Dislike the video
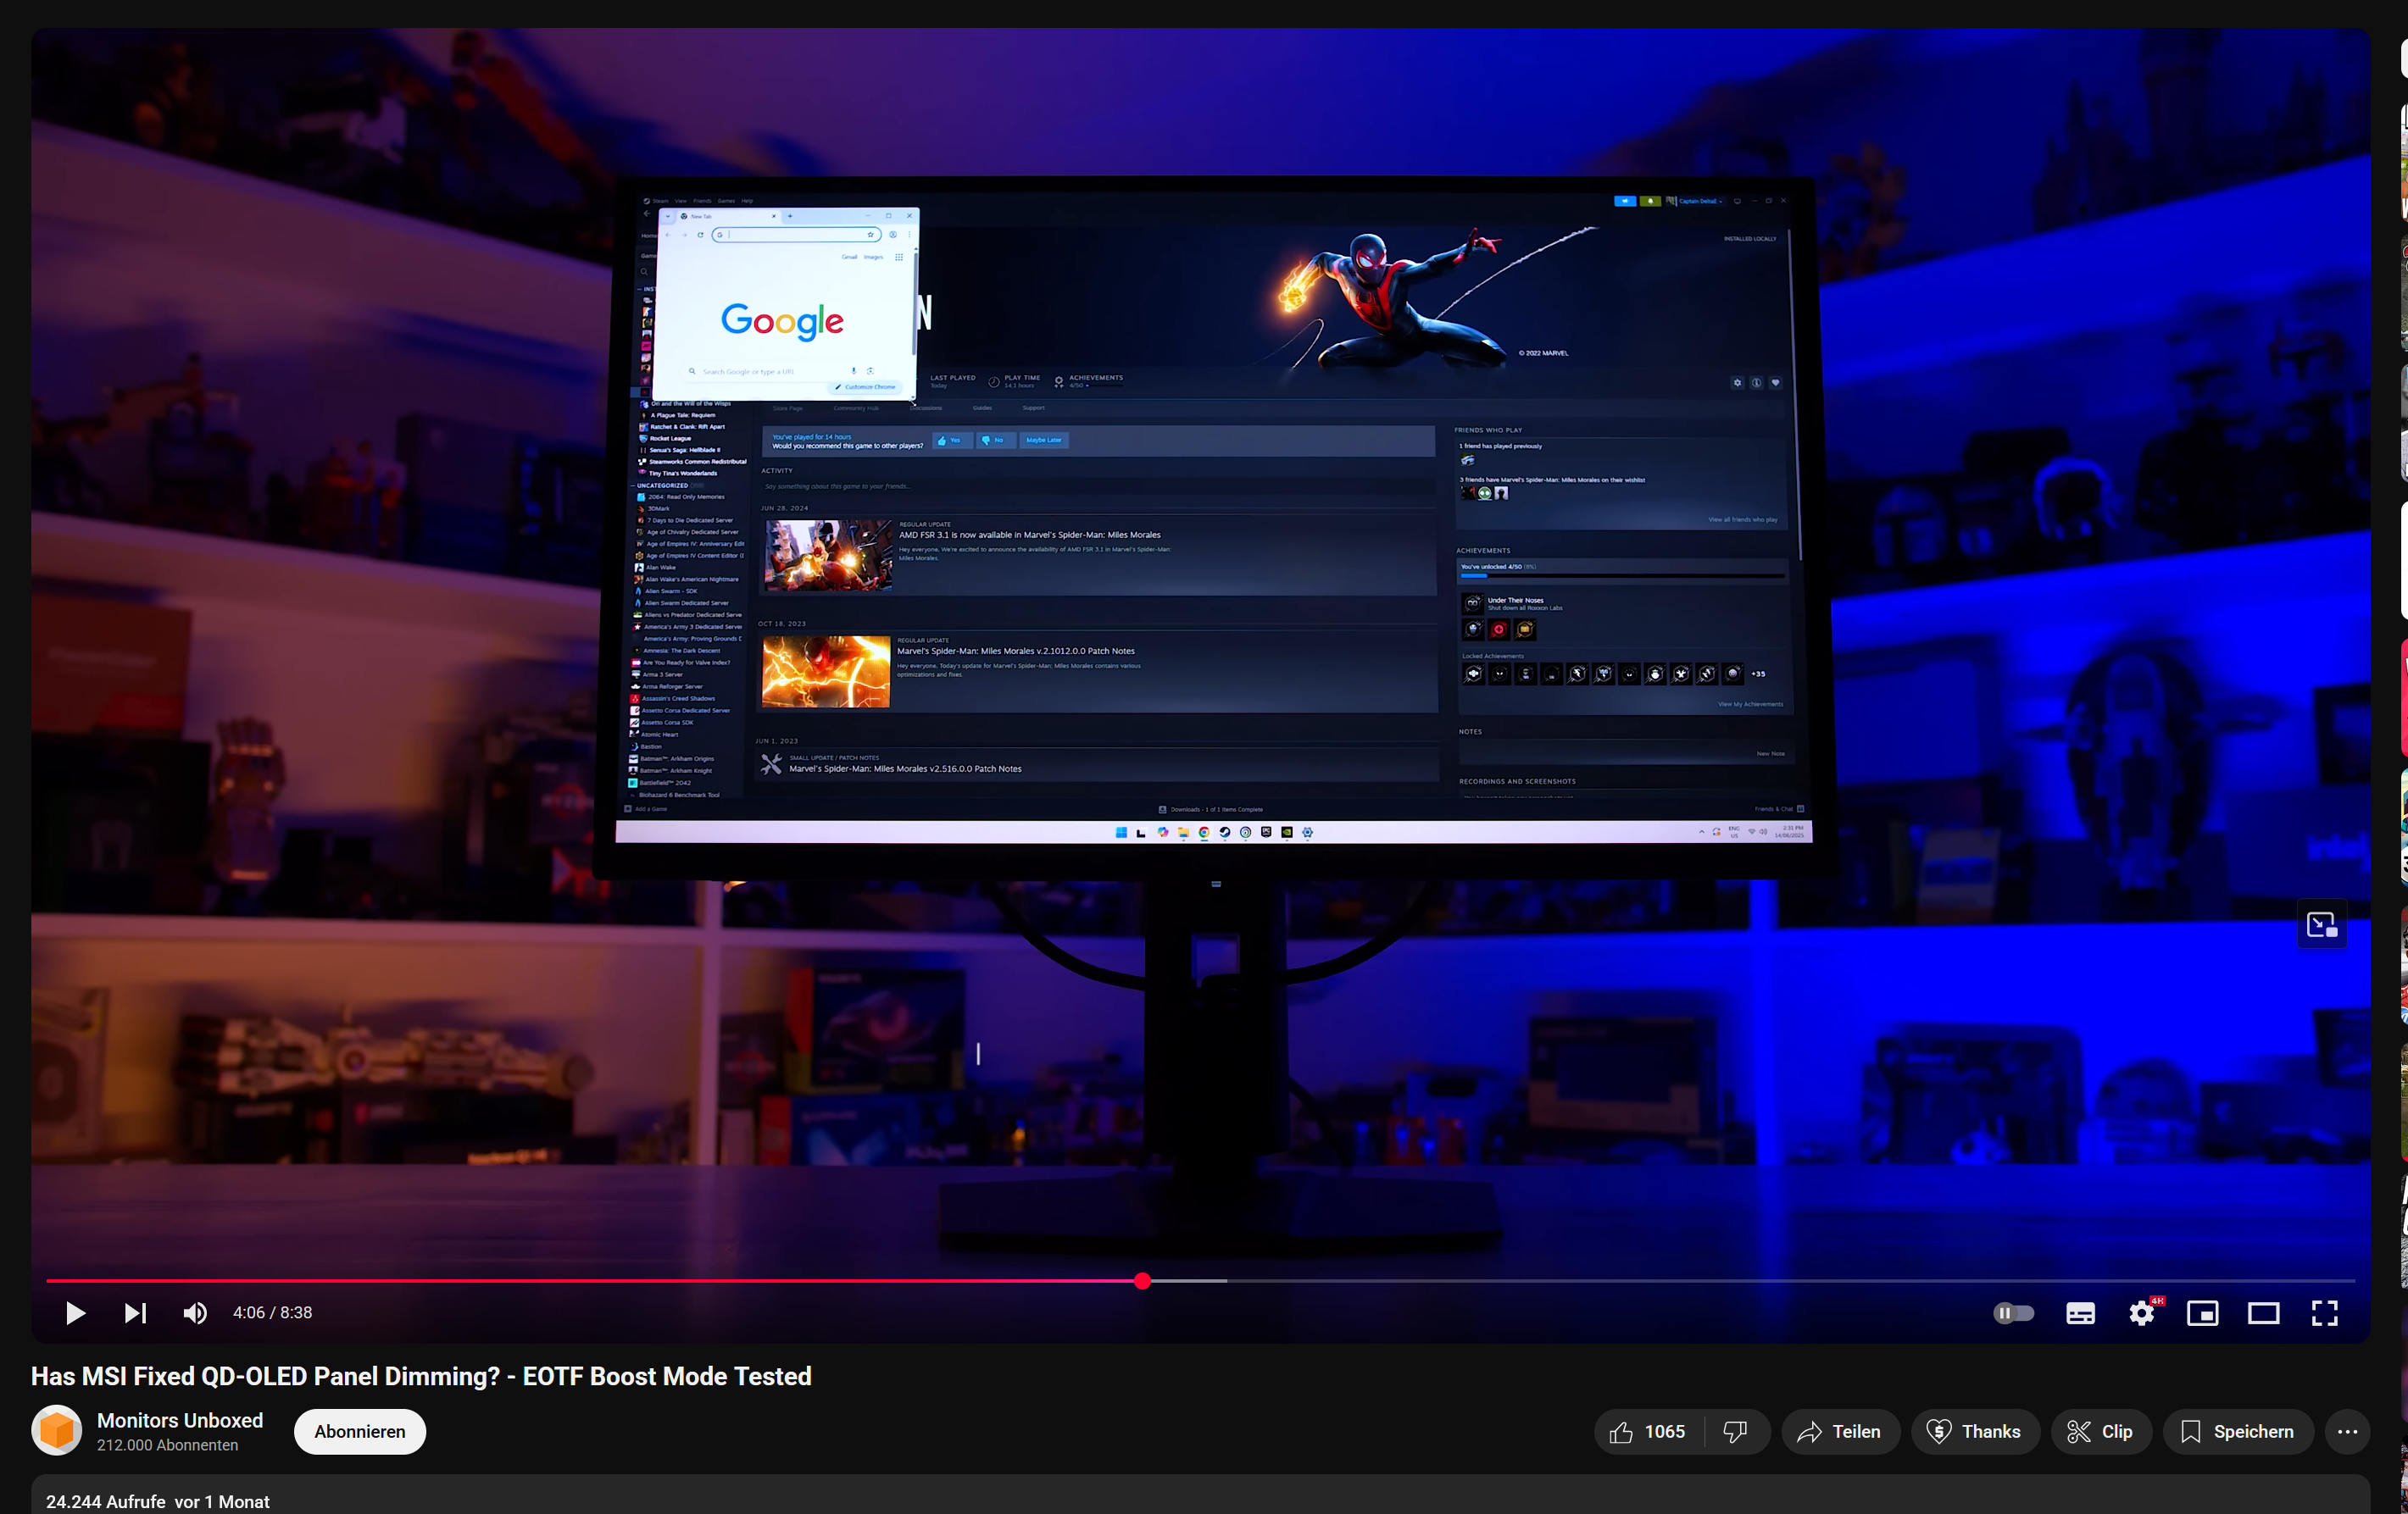Screen dimensions: 2408x1514 (1736, 1431)
